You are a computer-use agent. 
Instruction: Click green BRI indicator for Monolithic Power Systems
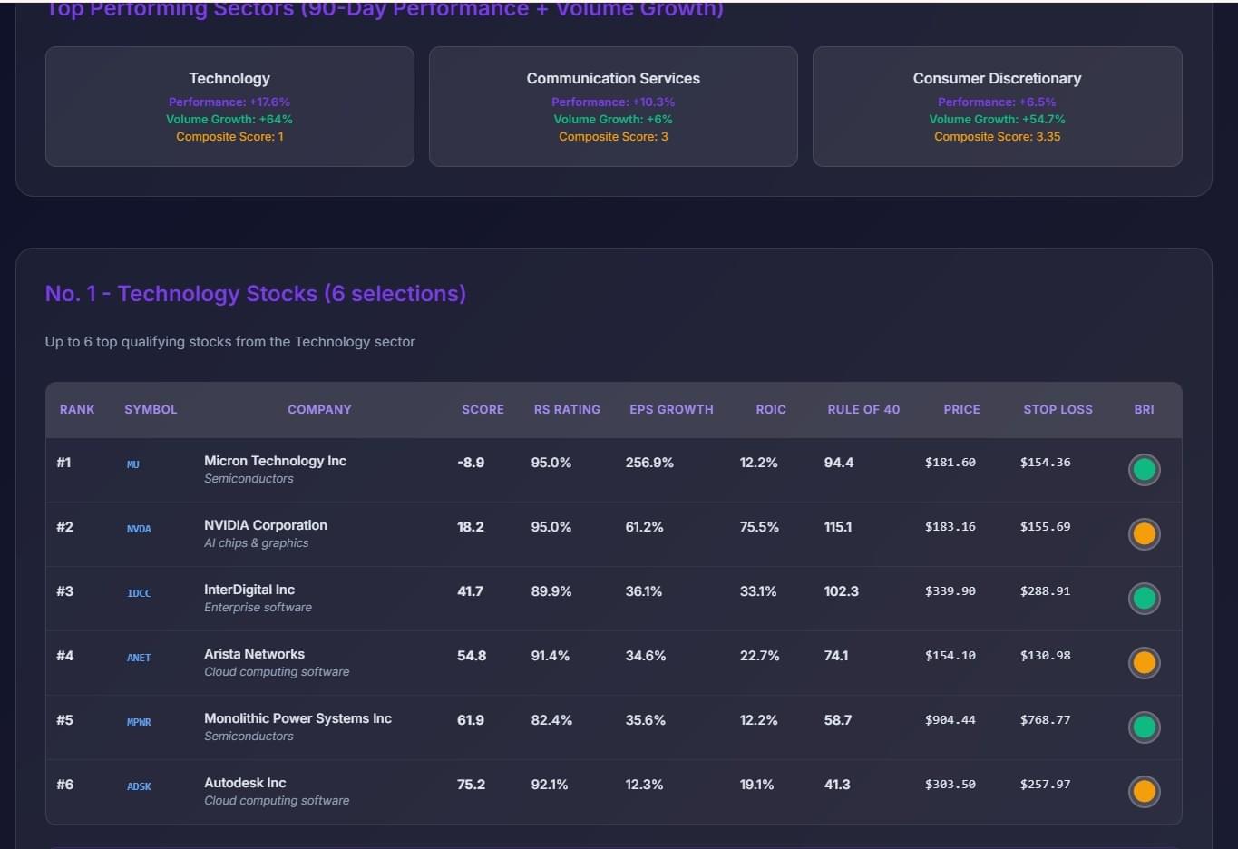1144,727
